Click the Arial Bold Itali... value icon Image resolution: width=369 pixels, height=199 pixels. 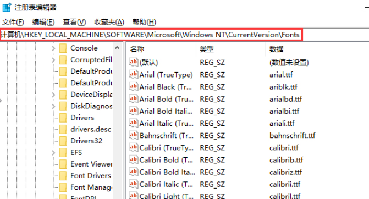point(134,111)
